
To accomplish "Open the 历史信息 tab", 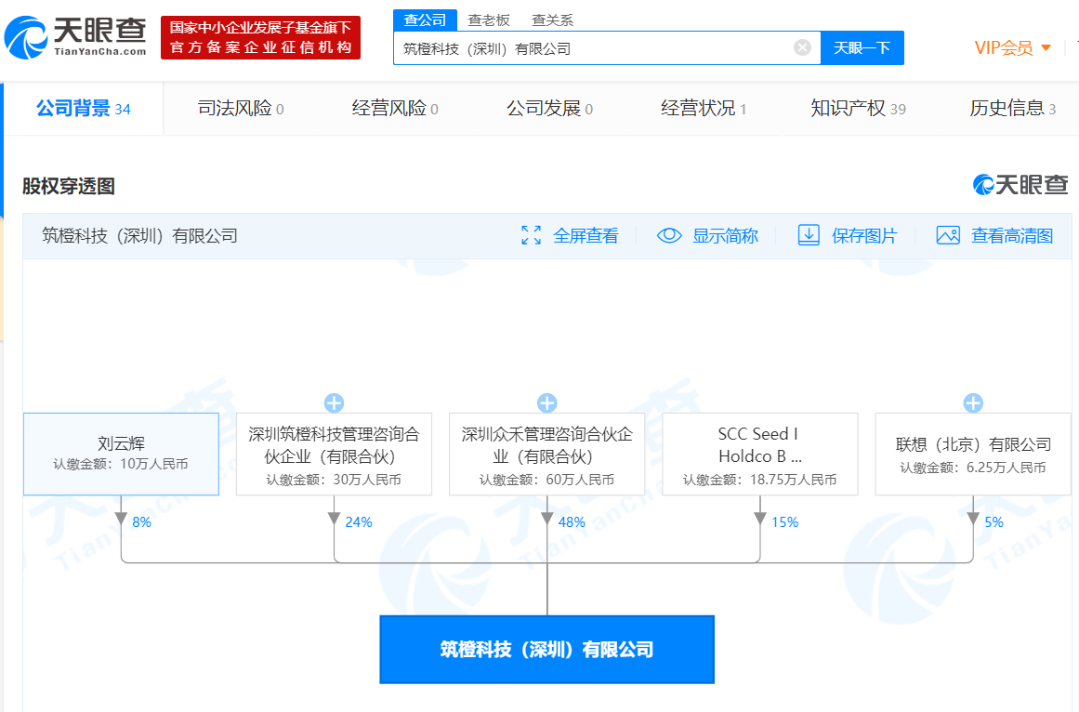I will tap(1012, 108).
